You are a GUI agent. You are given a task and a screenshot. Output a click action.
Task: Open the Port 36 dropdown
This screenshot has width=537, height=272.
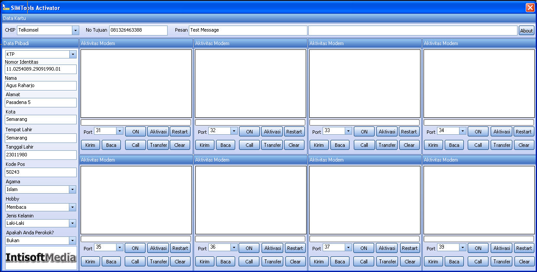[x=234, y=247]
